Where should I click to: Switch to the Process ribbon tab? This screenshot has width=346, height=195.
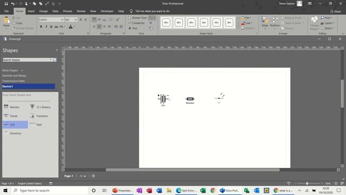tap(68, 11)
